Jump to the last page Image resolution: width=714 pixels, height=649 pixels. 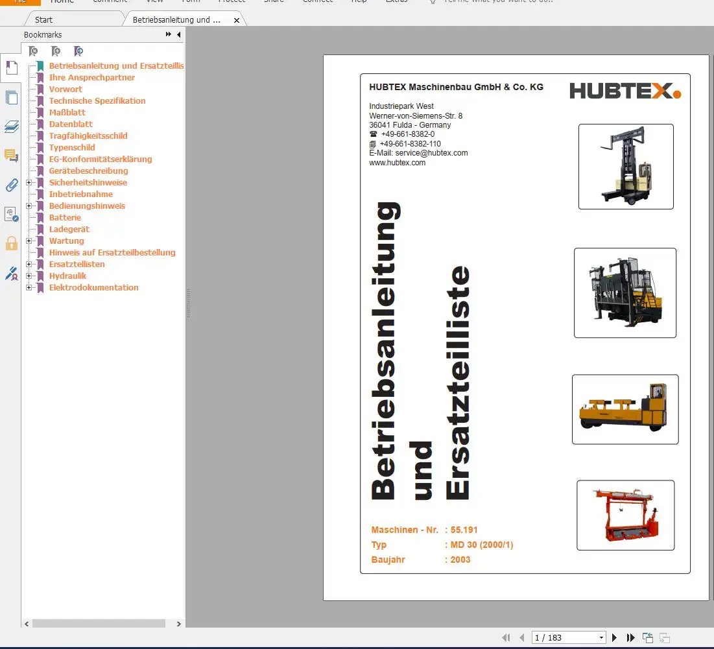(x=630, y=637)
